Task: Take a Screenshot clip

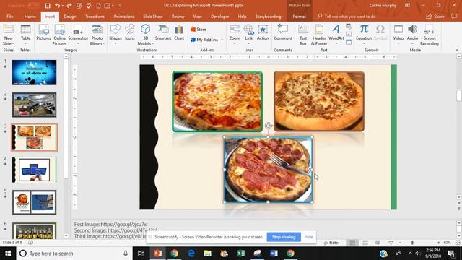Action: (x=78, y=35)
